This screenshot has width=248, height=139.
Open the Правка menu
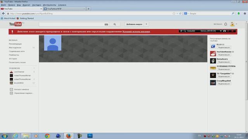(x=11, y=5)
